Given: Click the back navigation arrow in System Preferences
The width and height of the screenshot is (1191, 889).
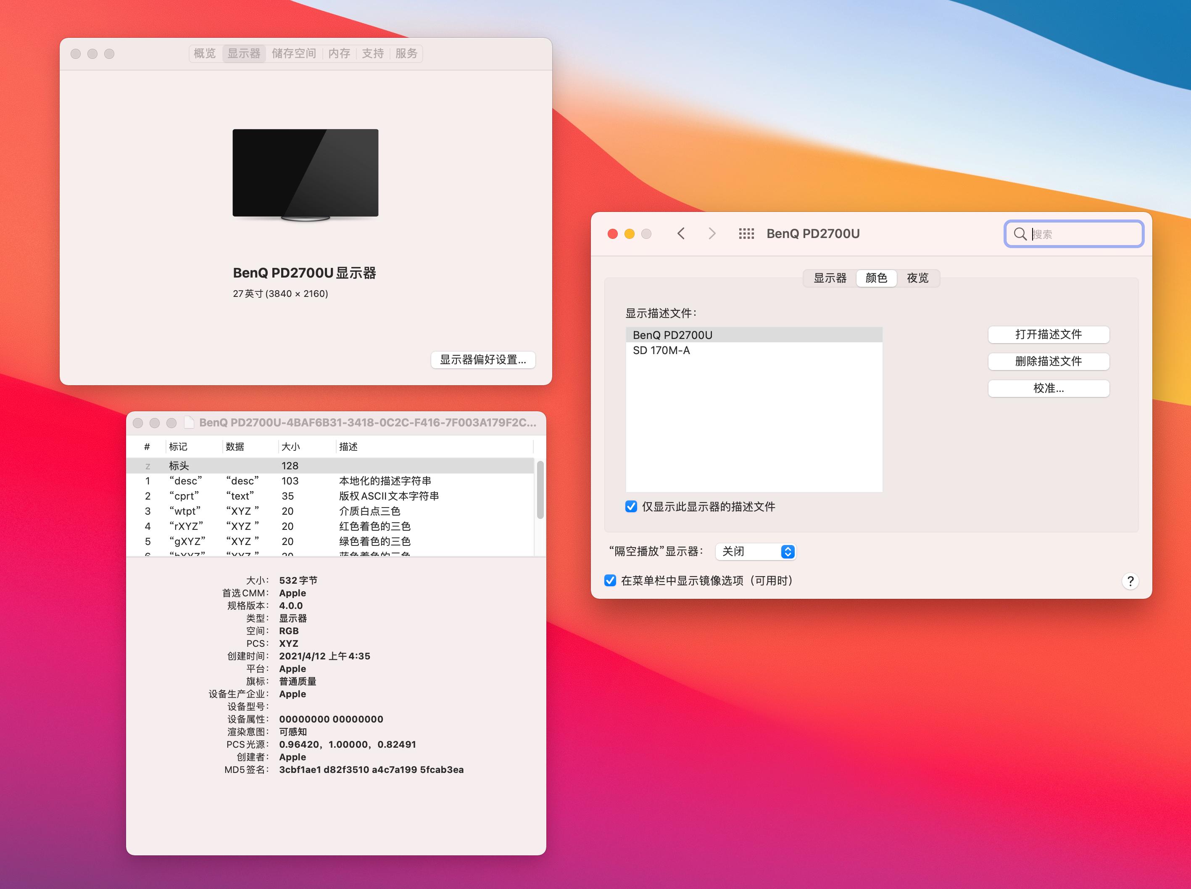Looking at the screenshot, I should click(681, 233).
